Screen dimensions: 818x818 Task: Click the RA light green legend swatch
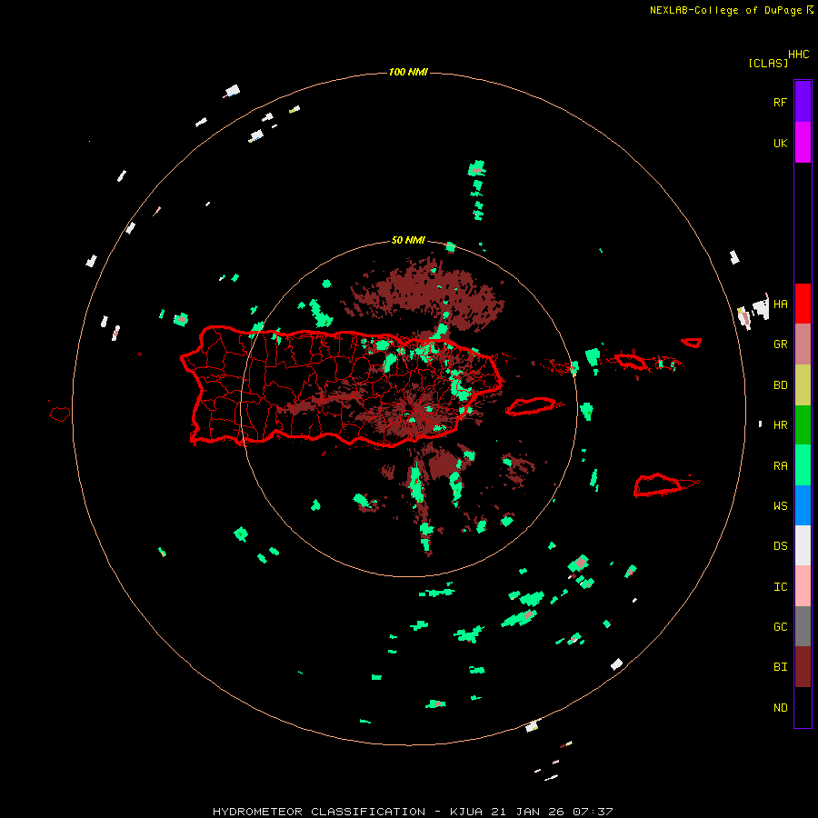coord(803,465)
